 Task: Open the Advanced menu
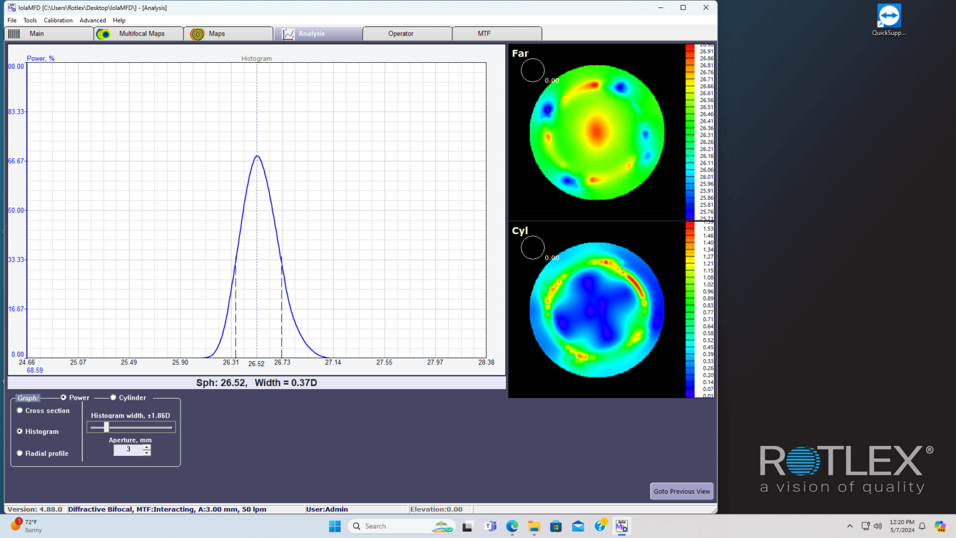(x=93, y=21)
